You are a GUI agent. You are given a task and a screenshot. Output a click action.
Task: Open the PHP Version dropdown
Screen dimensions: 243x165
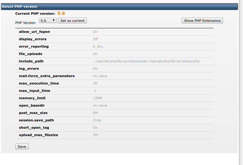point(48,21)
